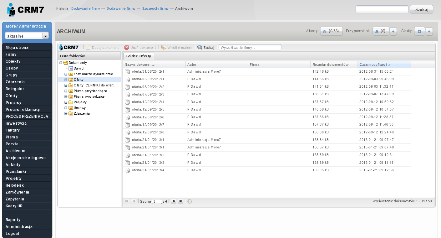
Task: Select Pisma przychodzące folder label
Action: coord(90,91)
